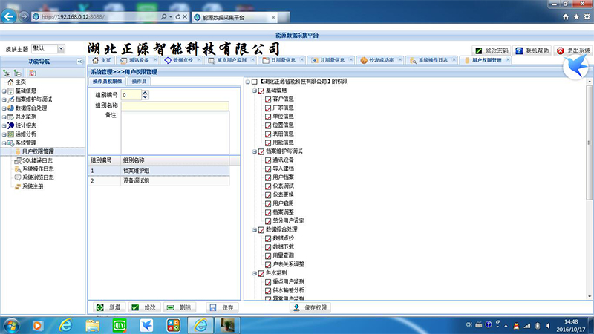Open the iQIYI app from the taskbar
This screenshot has width=594, height=334.
[120, 325]
